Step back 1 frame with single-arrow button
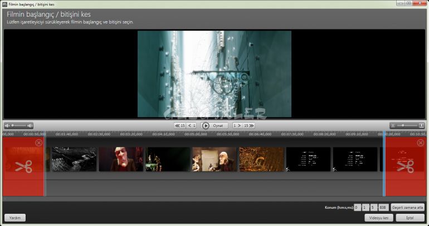Screen dimensions: 429x226 192,126
